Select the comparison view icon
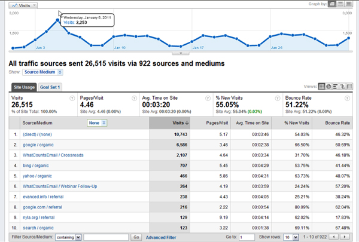The image size is (359, 242). pyautogui.click(x=342, y=87)
